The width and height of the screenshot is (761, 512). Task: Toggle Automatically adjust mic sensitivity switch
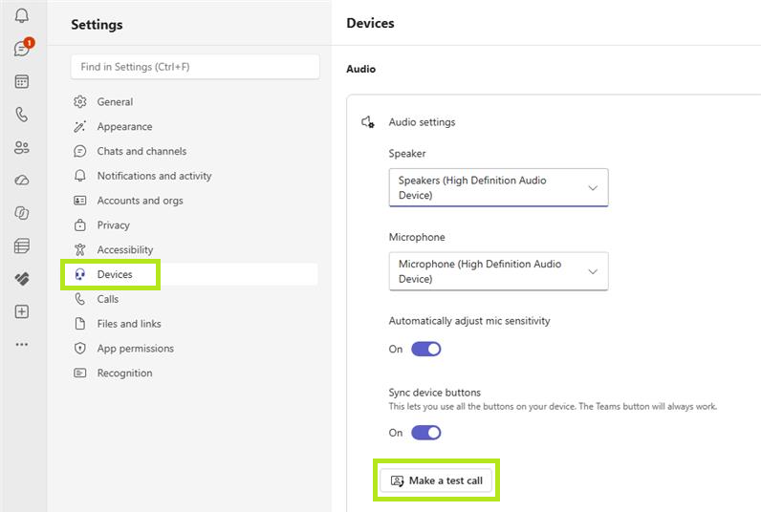pos(426,349)
